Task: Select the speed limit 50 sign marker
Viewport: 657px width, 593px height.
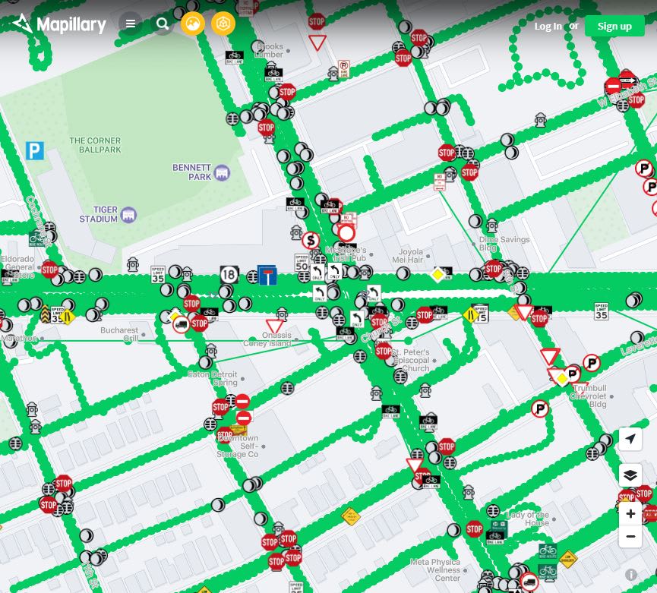Action: coord(302,263)
